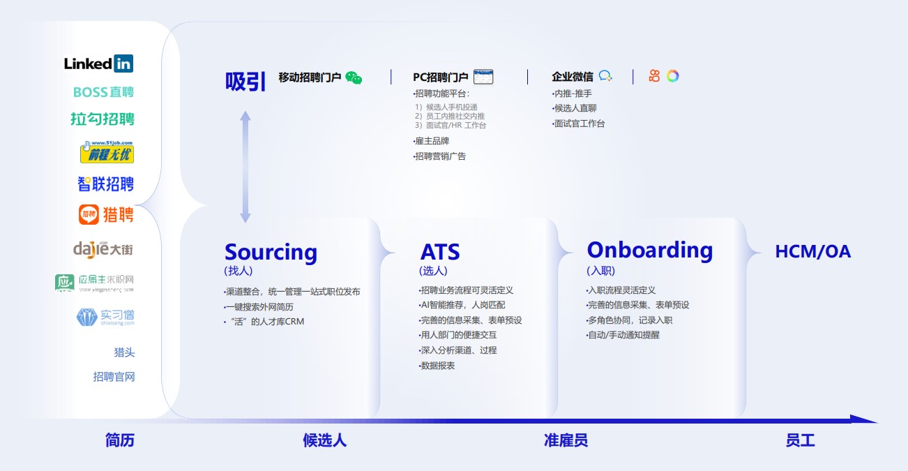Screen dimensions: 908x471
Task: Open the 企业微信 chat bubble icon
Action: (605, 77)
